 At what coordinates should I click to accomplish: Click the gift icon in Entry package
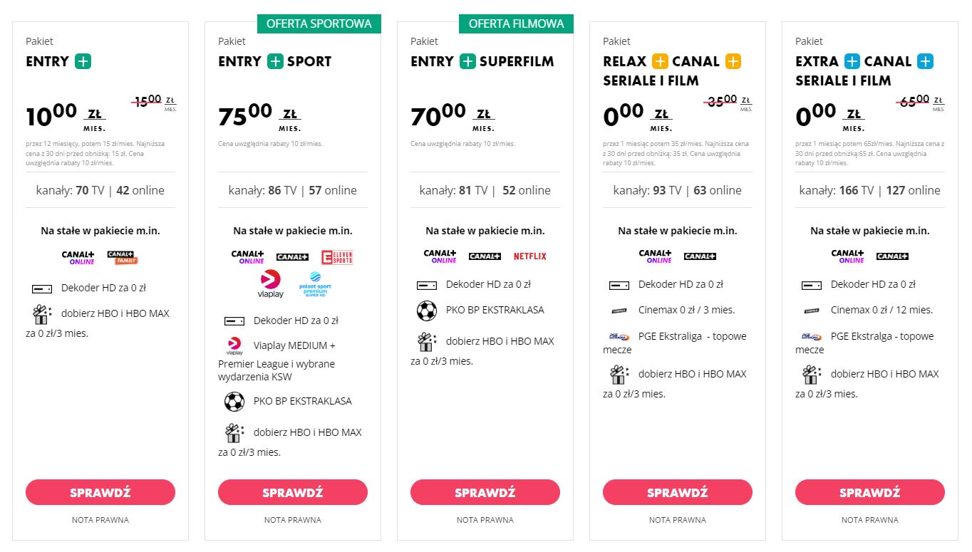click(43, 314)
